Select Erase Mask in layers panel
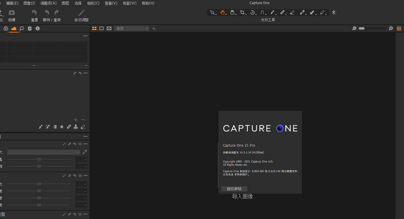Image resolution: width=404 pixels, height=219 pixels. tap(83, 127)
